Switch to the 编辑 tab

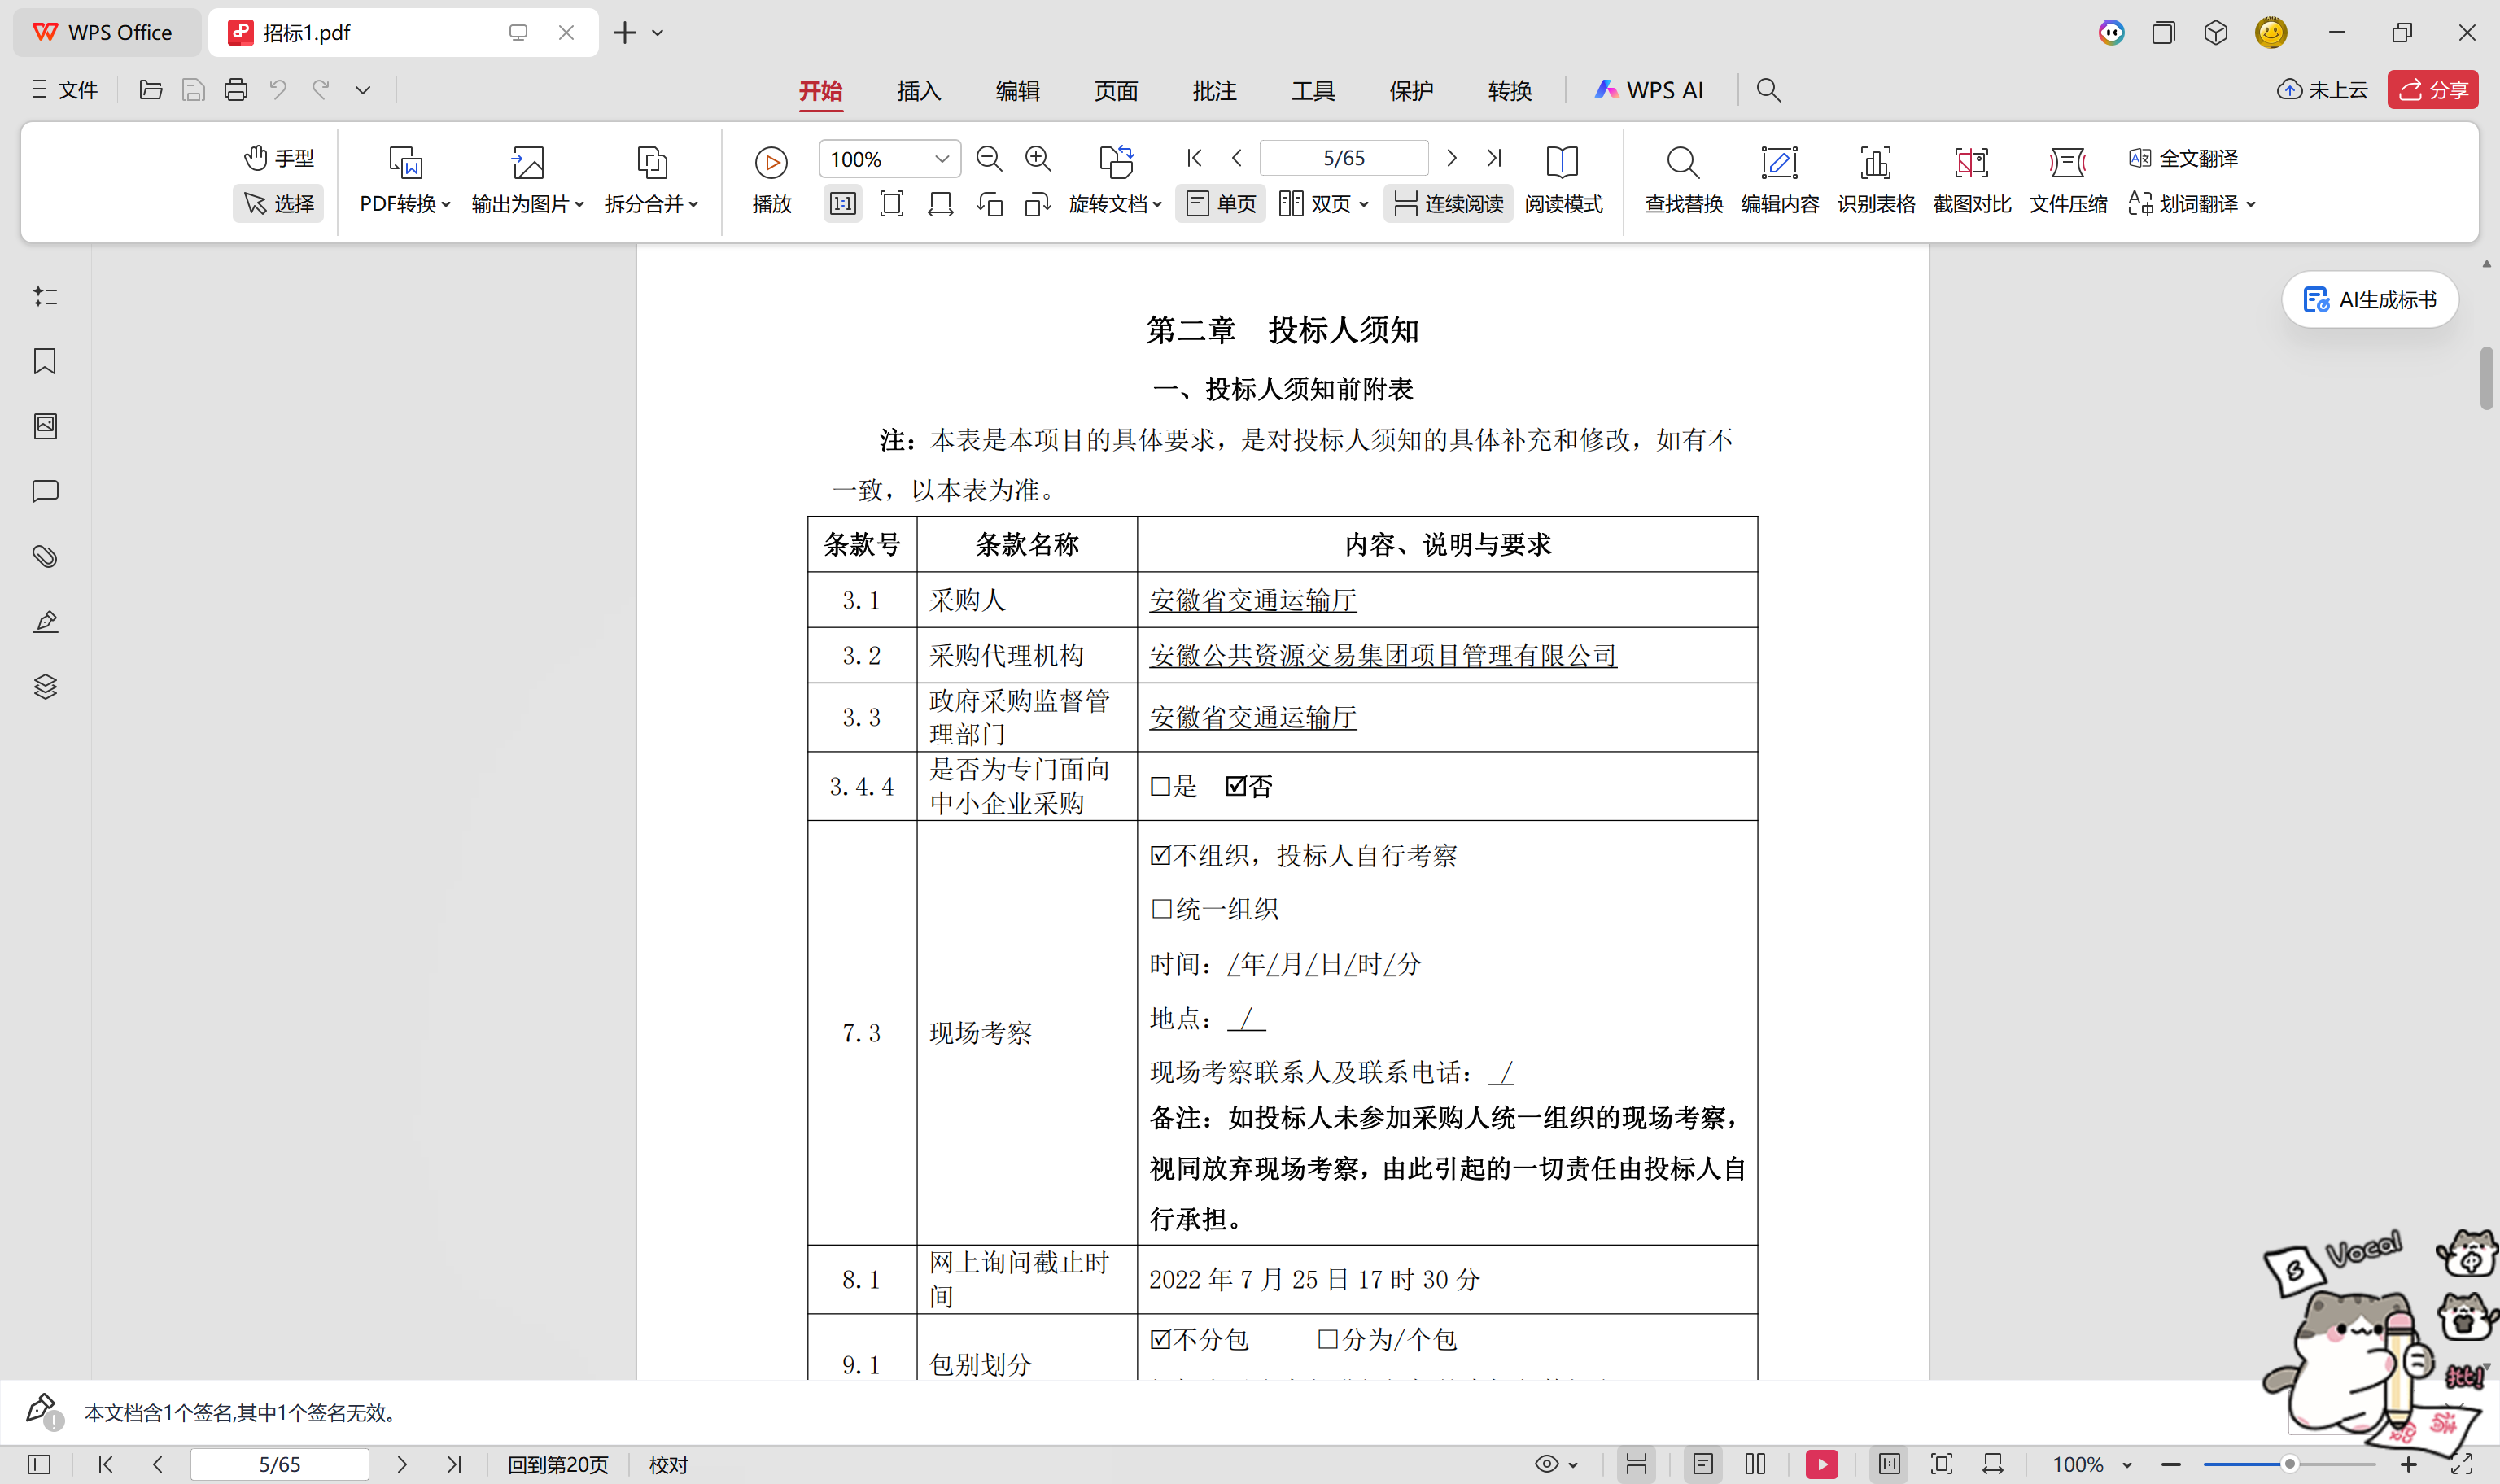click(1017, 90)
